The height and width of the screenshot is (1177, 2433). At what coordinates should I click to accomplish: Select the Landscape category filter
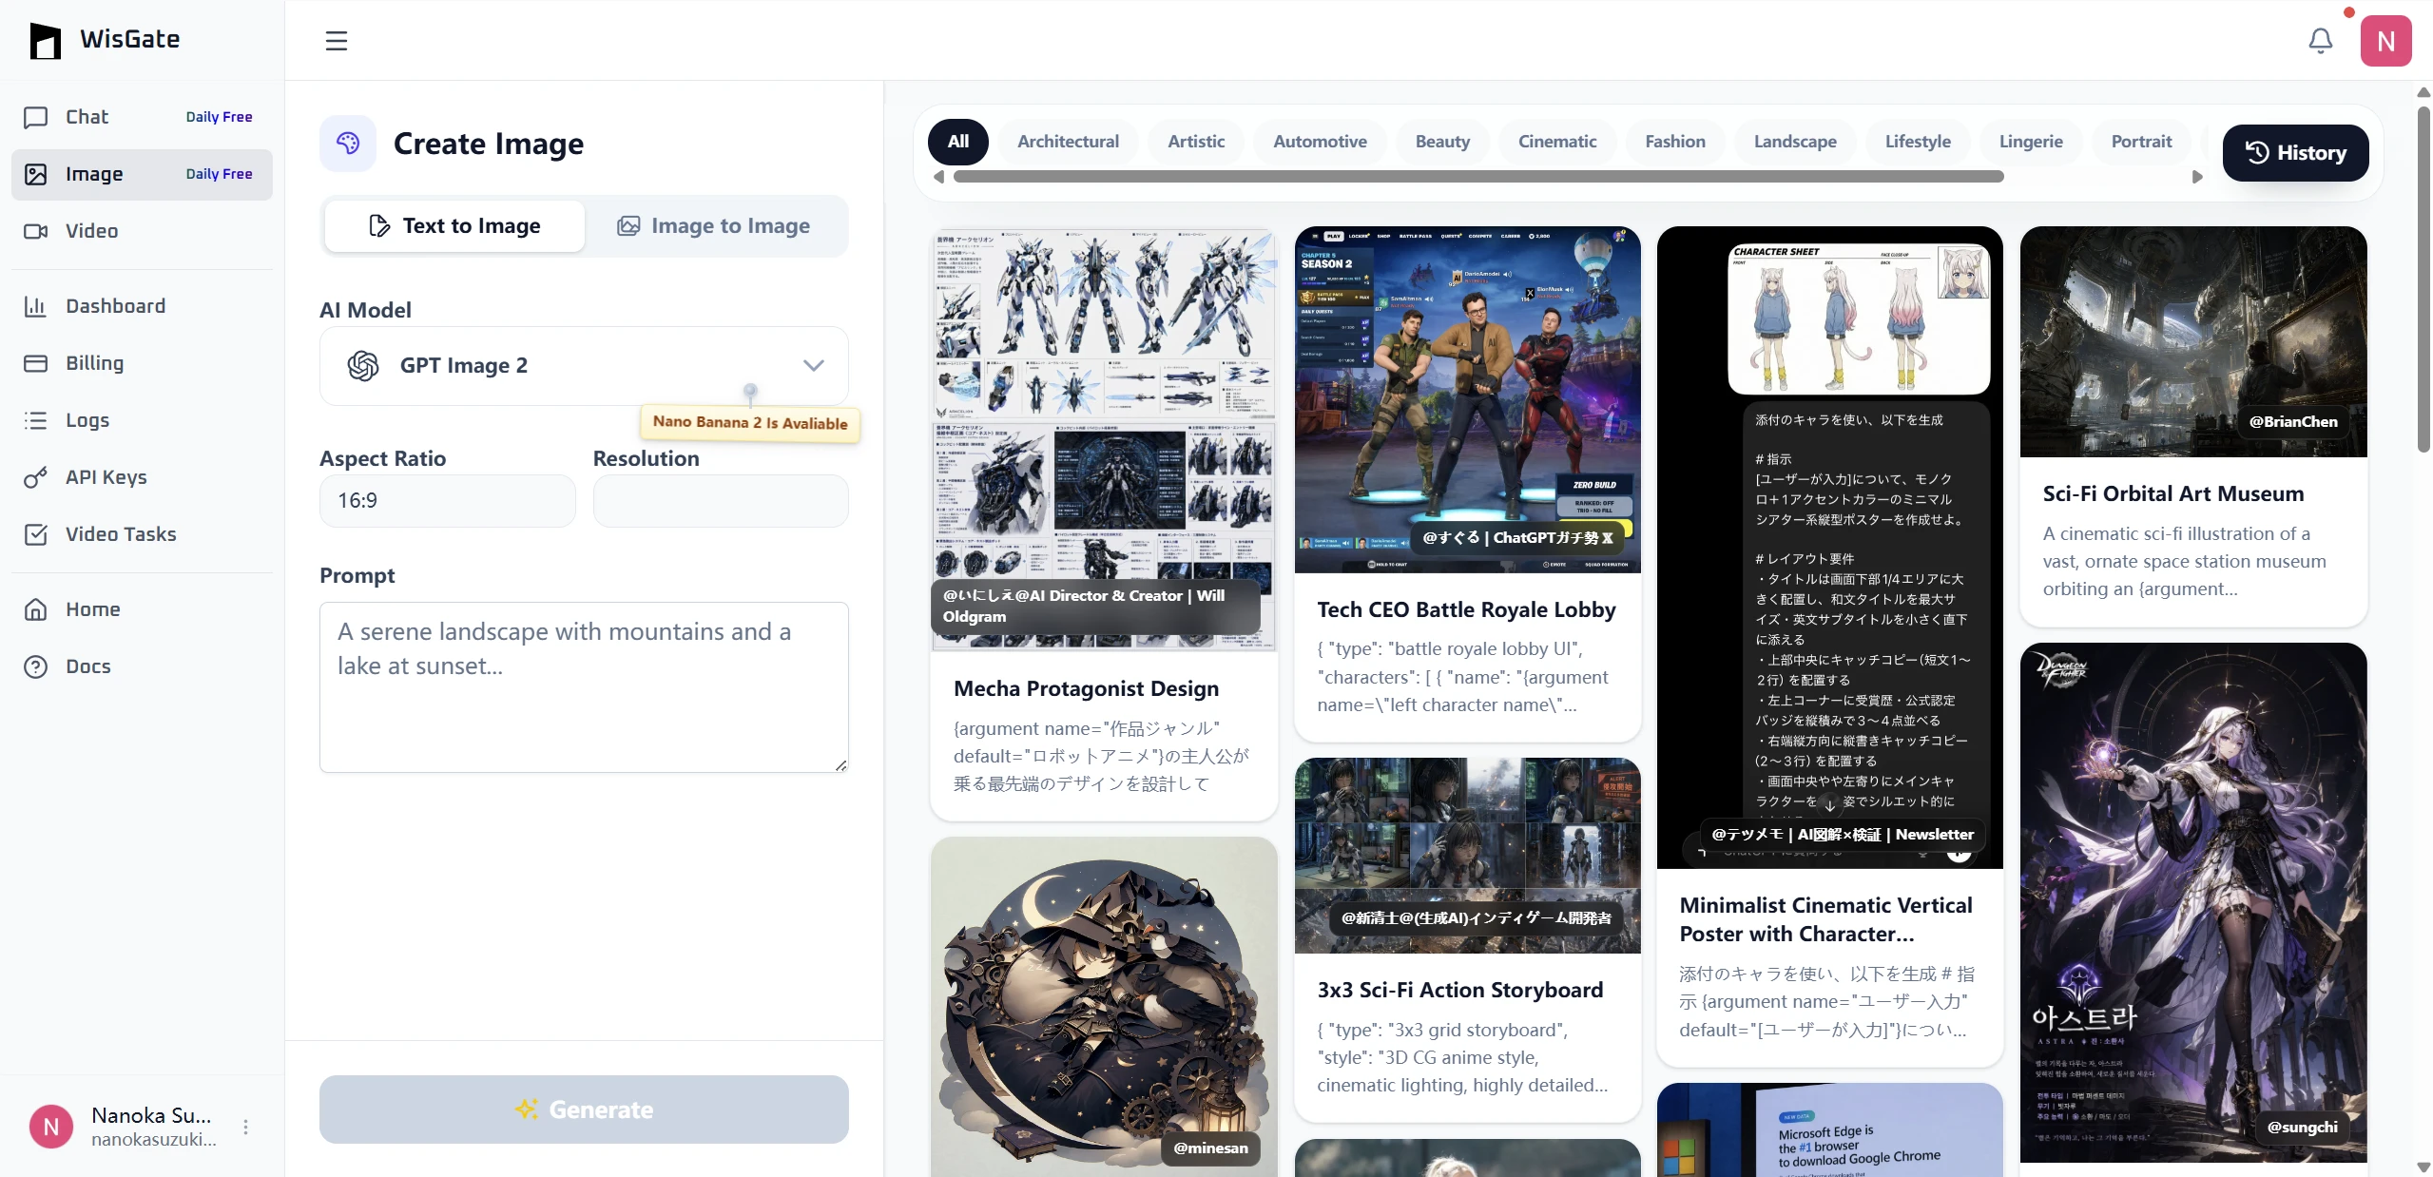pos(1795,142)
